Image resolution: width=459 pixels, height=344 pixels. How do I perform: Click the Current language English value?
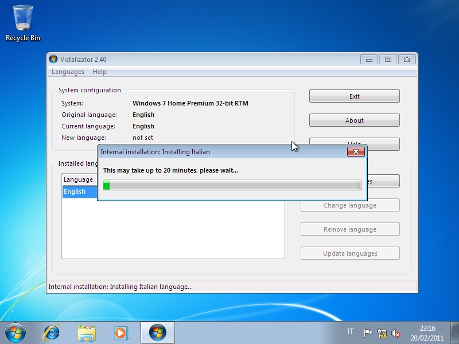[x=143, y=126]
